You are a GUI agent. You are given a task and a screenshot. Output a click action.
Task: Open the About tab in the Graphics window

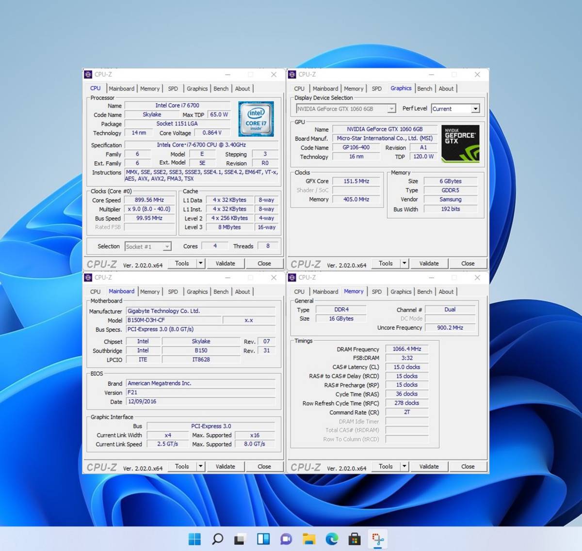click(446, 89)
